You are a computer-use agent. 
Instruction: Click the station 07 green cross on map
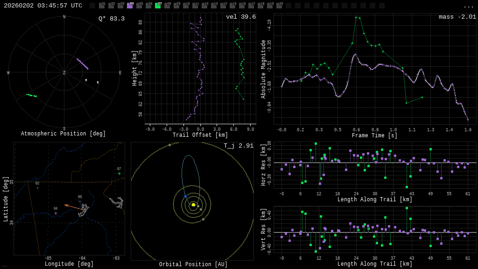coord(119,173)
